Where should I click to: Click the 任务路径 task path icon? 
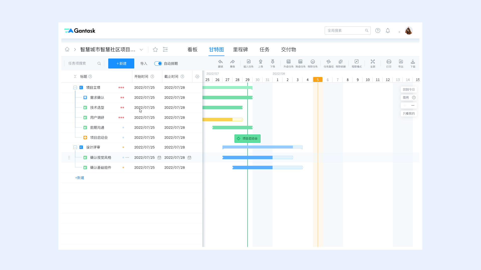329,61
